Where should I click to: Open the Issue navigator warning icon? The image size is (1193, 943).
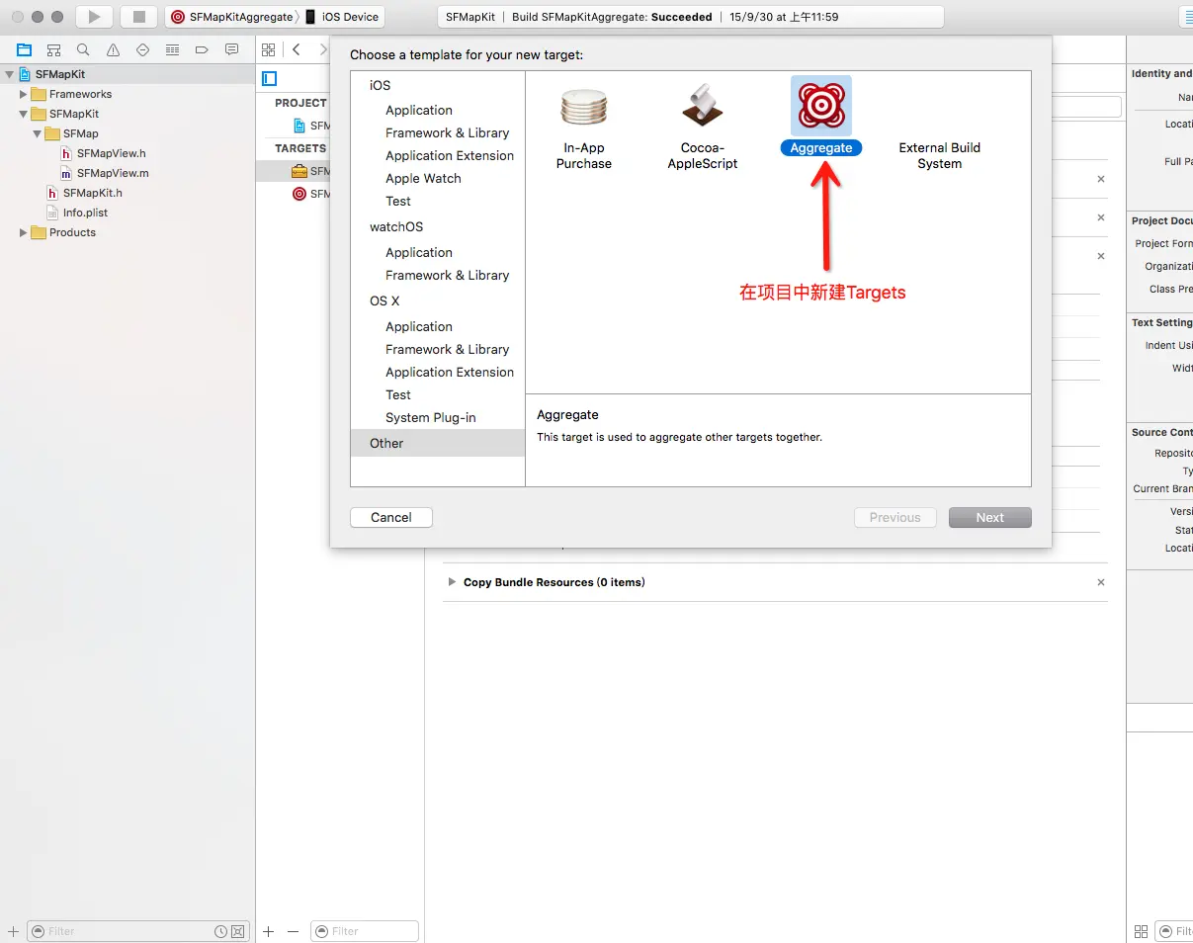[113, 49]
